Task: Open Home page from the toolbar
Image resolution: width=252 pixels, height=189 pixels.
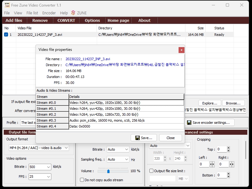Action: (x=118, y=21)
